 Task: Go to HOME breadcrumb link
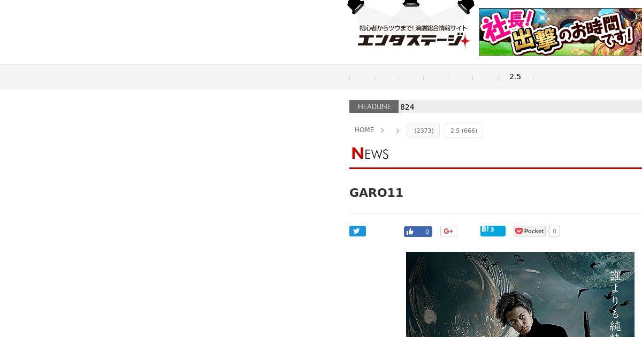tap(364, 130)
